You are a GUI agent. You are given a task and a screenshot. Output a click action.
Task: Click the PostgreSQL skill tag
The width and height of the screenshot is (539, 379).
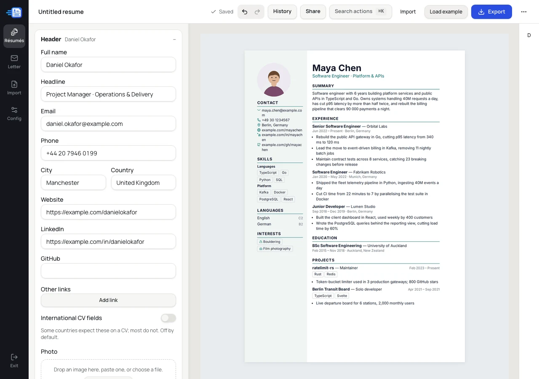(269, 200)
